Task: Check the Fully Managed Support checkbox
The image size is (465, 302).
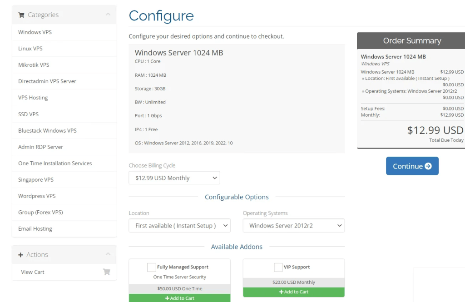Action: [151, 267]
